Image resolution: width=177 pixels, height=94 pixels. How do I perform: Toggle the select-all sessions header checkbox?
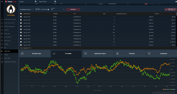click(21, 14)
